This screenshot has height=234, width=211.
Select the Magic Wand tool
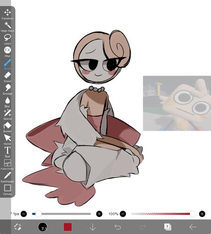pyautogui.click(x=7, y=27)
